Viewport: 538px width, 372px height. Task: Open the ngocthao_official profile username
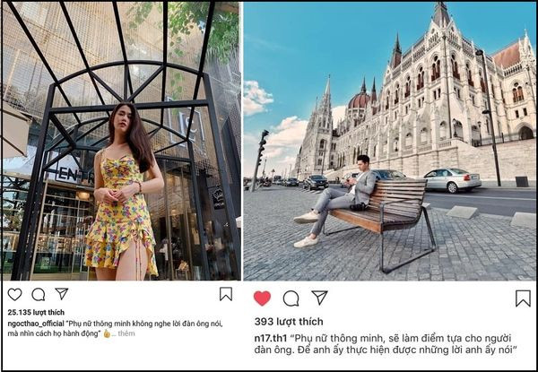point(36,324)
